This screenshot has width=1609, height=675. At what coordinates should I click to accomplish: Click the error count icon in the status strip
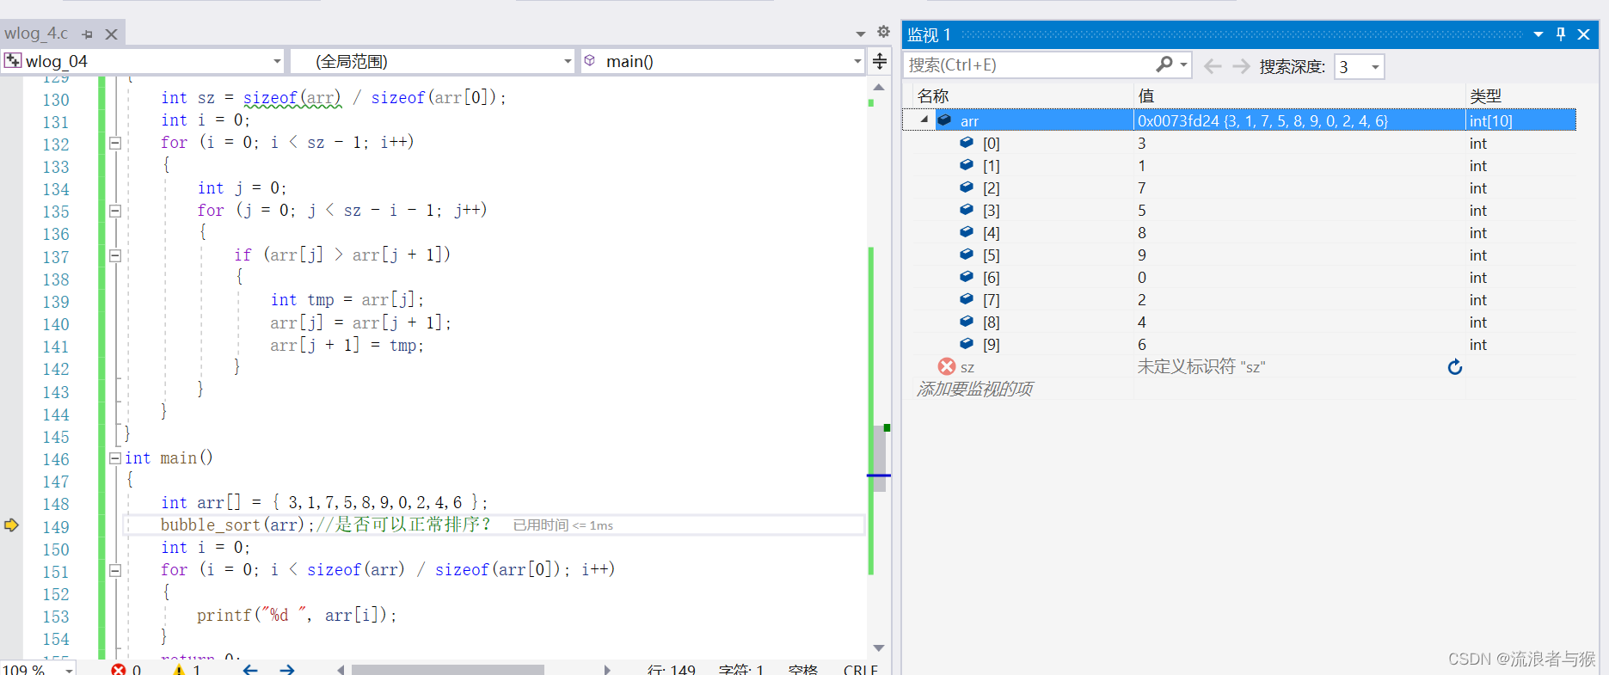coord(119,669)
